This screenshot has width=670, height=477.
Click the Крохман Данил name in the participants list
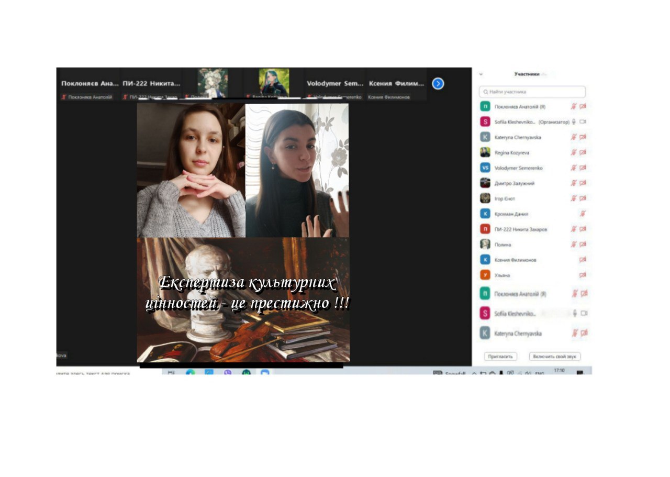[x=511, y=214]
